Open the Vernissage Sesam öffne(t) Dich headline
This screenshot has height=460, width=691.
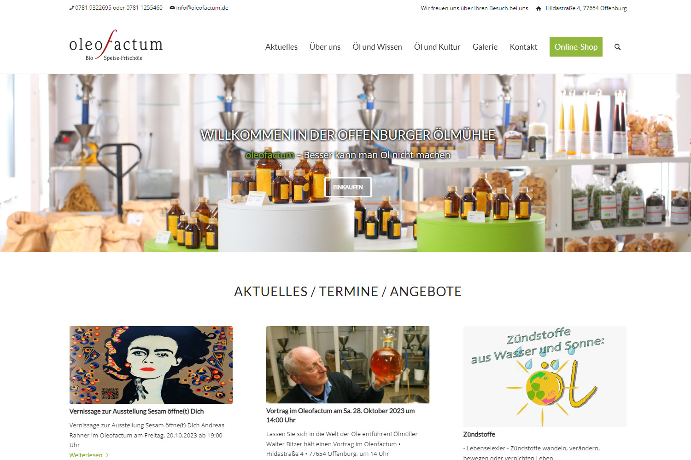click(x=136, y=411)
